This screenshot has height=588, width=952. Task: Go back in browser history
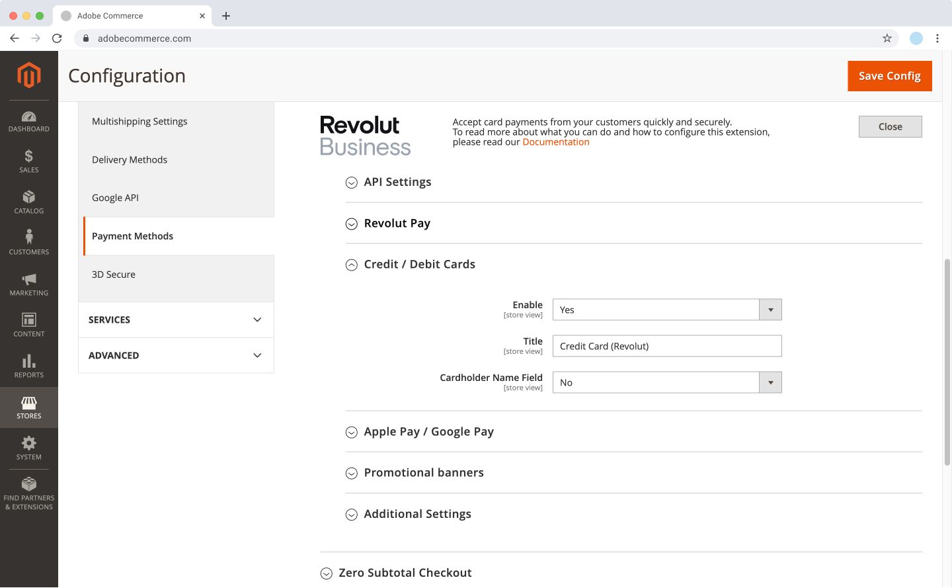coord(15,38)
